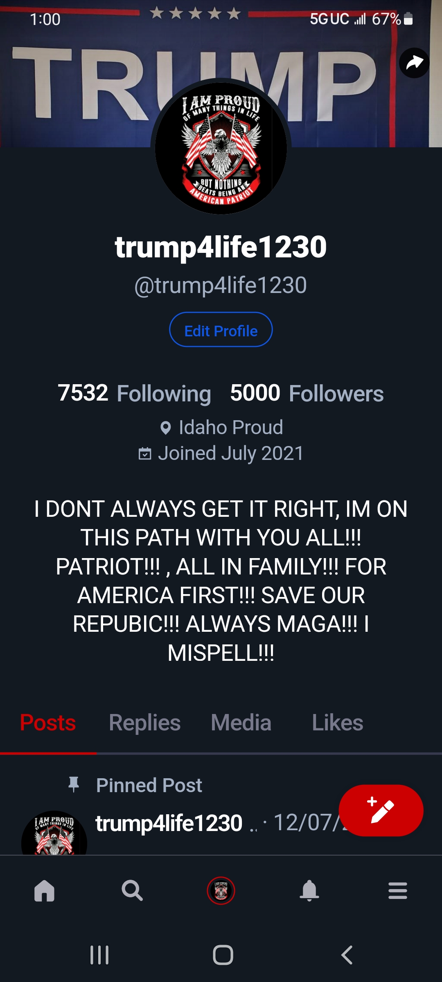Open the notifications bell icon
The height and width of the screenshot is (982, 442).
pos(309,891)
